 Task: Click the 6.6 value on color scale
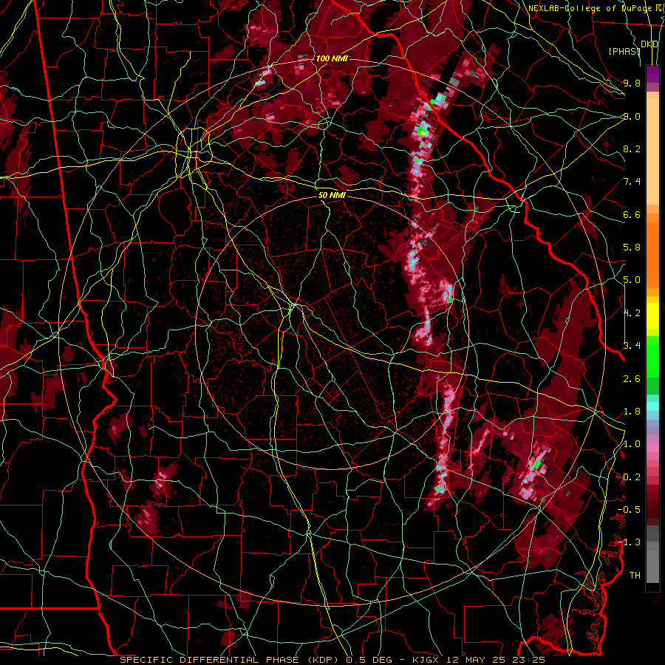tap(632, 214)
